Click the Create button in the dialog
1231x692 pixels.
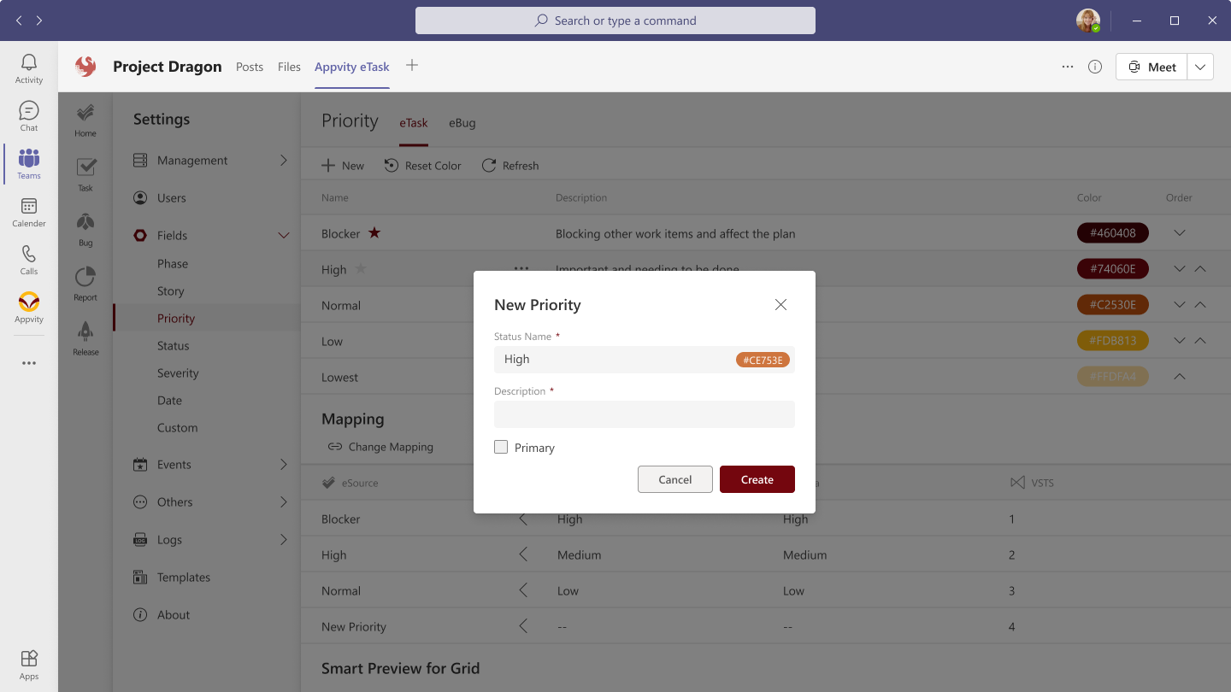pyautogui.click(x=757, y=479)
